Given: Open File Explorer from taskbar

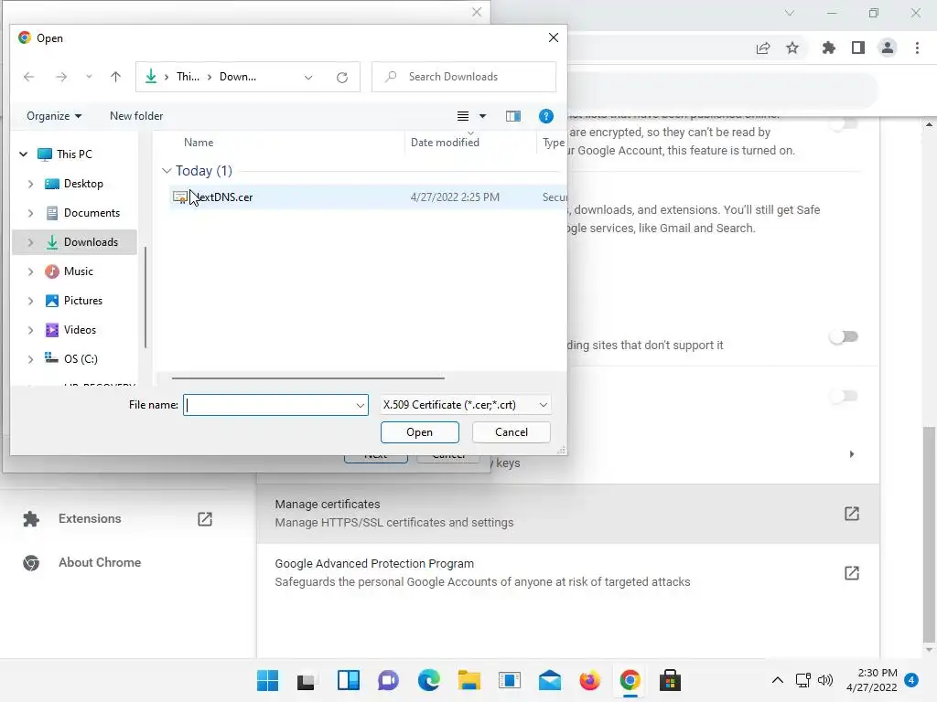Looking at the screenshot, I should pos(469,680).
